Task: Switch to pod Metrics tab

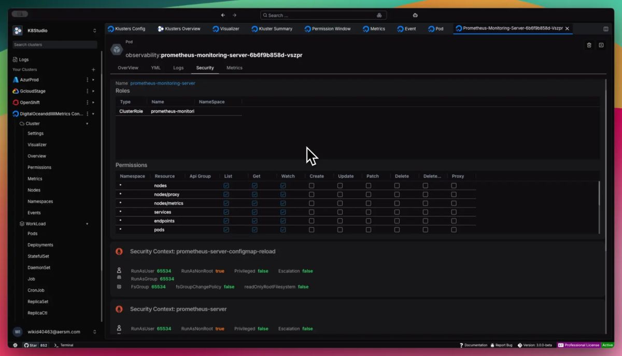Action: pos(234,68)
